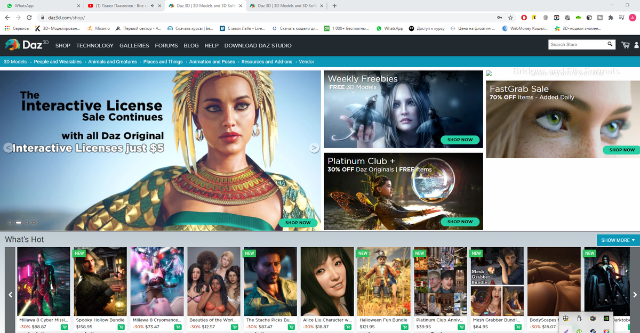
Task: Click the Search Store input field
Action: click(578, 45)
